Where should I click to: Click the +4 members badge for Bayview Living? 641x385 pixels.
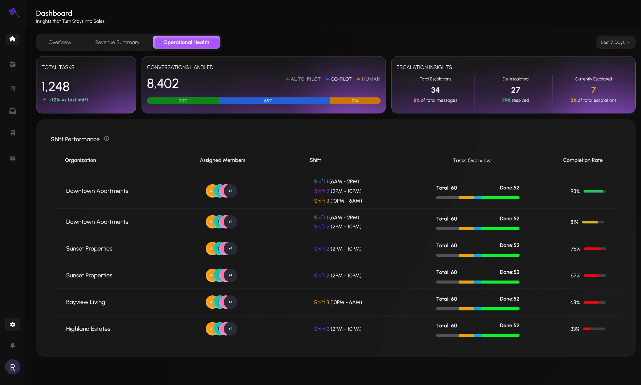tap(230, 302)
